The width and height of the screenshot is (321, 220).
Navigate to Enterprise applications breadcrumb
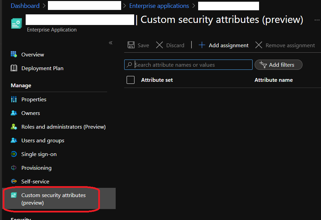pos(159,6)
